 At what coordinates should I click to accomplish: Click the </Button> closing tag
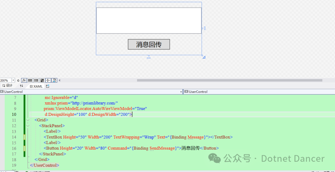tap(209, 148)
